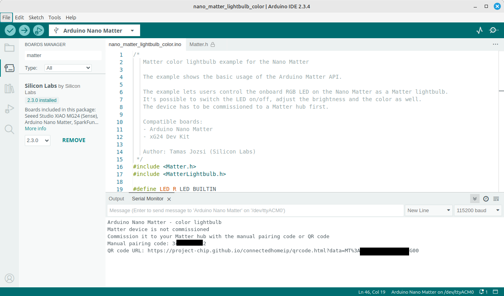Toggle autoscroll in Serial Monitor

(x=475, y=199)
